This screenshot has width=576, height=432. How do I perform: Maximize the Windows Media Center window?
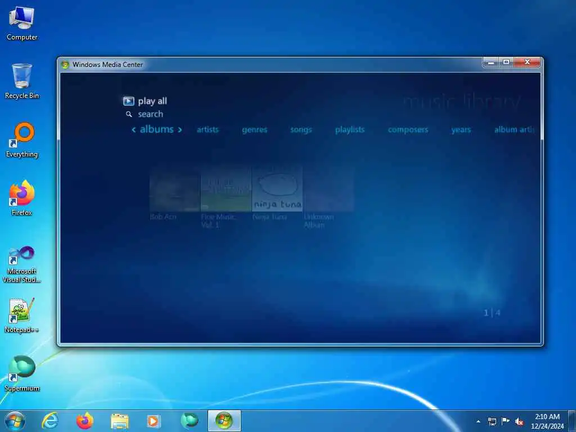(x=506, y=62)
